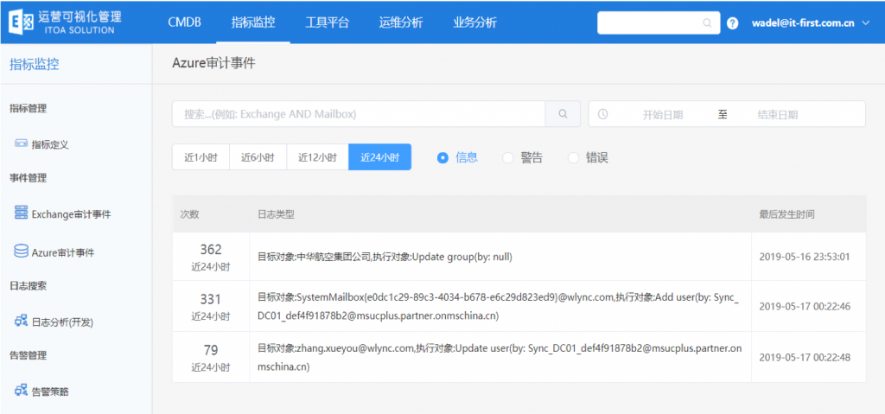This screenshot has width=885, height=414.
Task: Click the 日志类型 column header
Action: pyautogui.click(x=276, y=214)
